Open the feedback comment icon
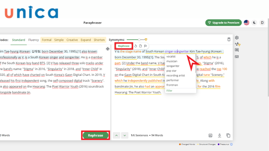 (237, 50)
